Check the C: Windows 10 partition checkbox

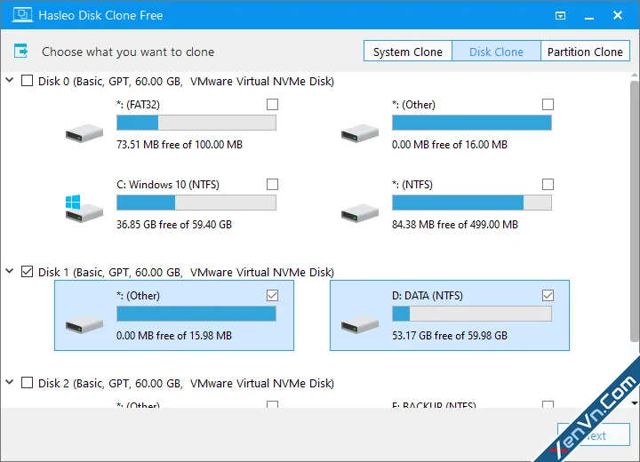tap(272, 185)
